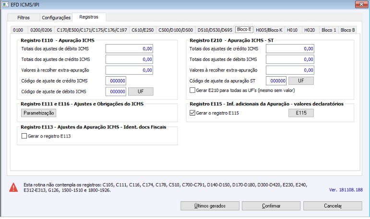Screen dimensions: 370x219
Task: Click E110 Totais dos ajustes de crédito field
Action: (129, 59)
